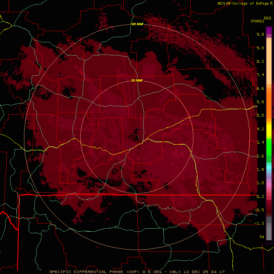
Task: Click the 9.8 value on the scale
Action: (260, 34)
